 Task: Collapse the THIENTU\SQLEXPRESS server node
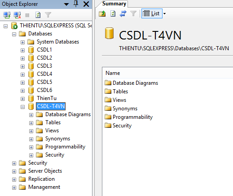[x=5, y=26]
